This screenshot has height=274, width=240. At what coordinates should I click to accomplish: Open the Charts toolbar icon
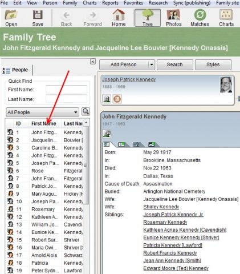pyautogui.click(x=226, y=15)
